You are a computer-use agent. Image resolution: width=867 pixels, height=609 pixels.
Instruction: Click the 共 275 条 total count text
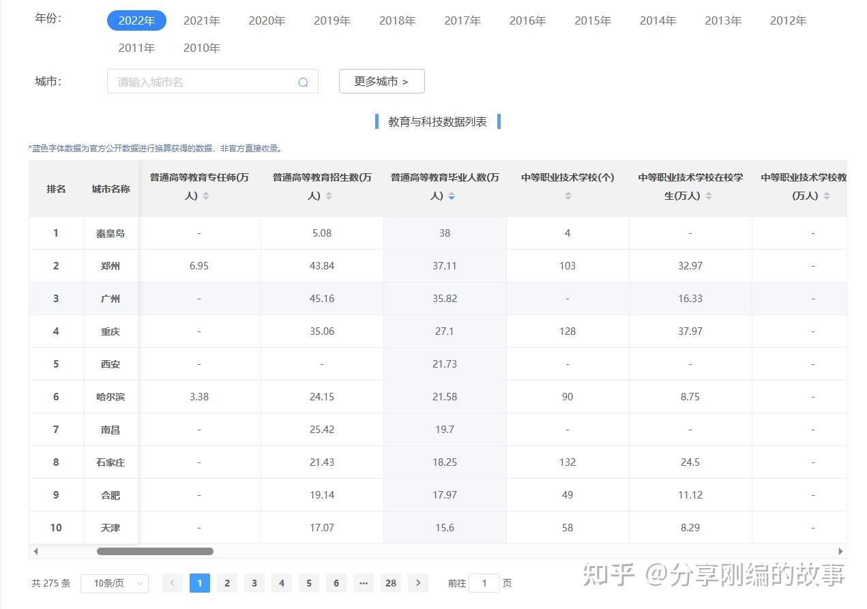(51, 583)
